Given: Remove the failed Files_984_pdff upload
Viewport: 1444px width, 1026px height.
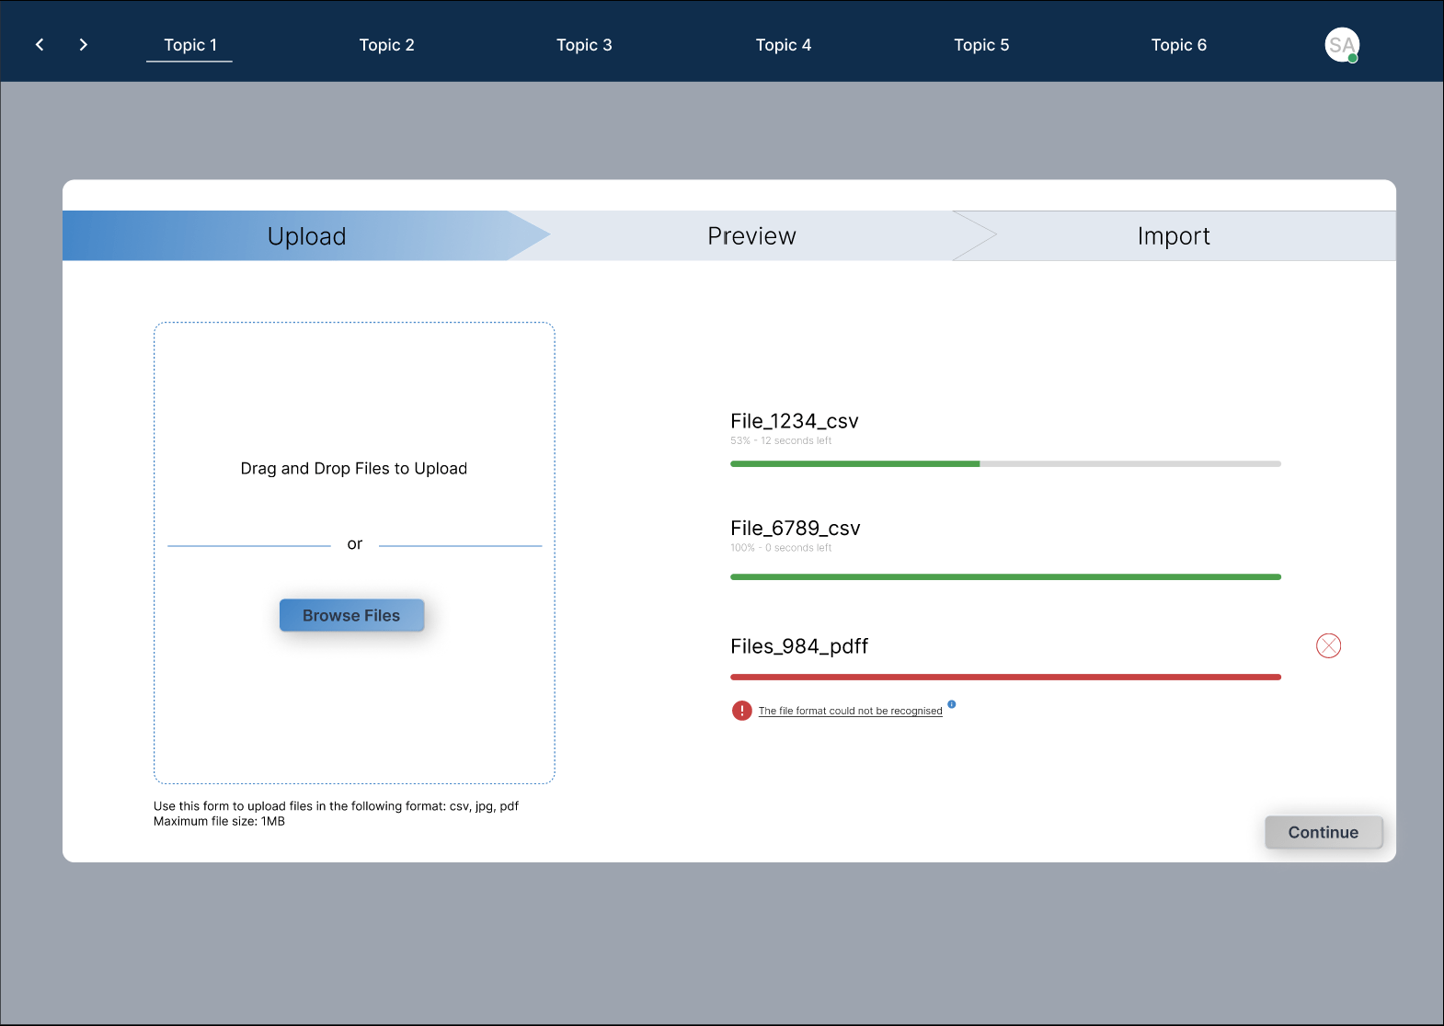Looking at the screenshot, I should tap(1328, 646).
